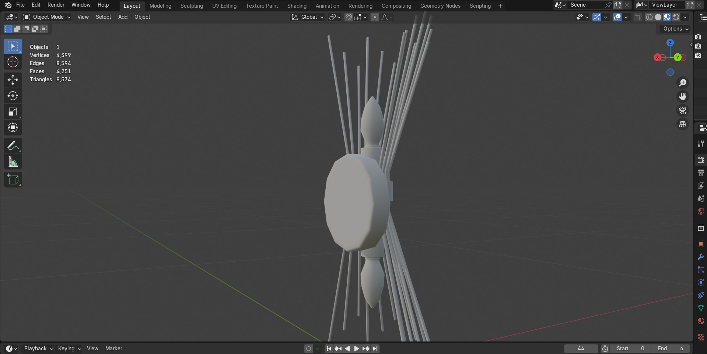707x354 pixels.
Task: Expand the Options dropdown
Action: coord(676,29)
